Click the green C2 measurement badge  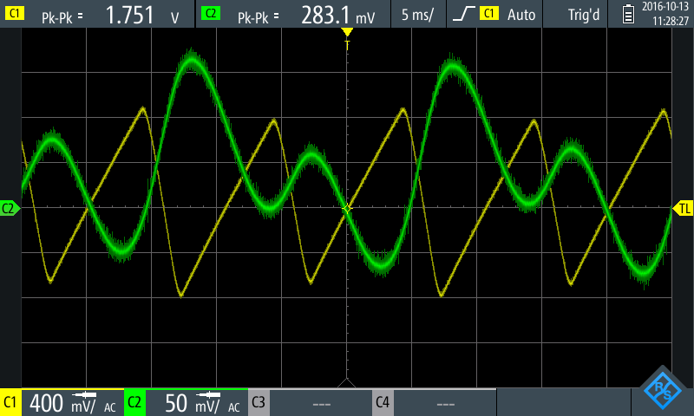[x=209, y=14]
